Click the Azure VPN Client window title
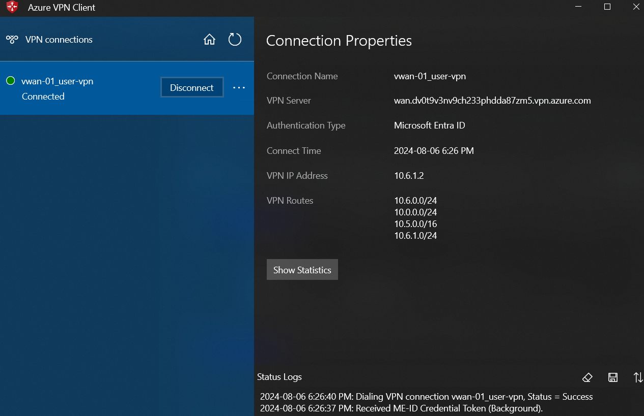Viewport: 644px width, 416px height. click(62, 8)
